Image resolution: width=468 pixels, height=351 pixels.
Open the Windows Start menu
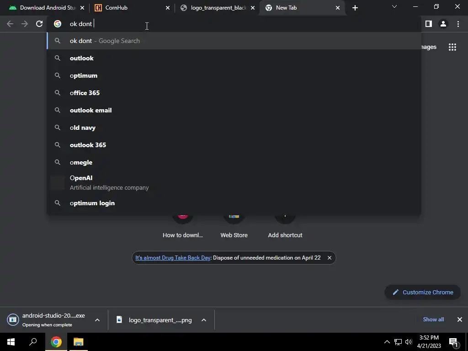(11, 342)
